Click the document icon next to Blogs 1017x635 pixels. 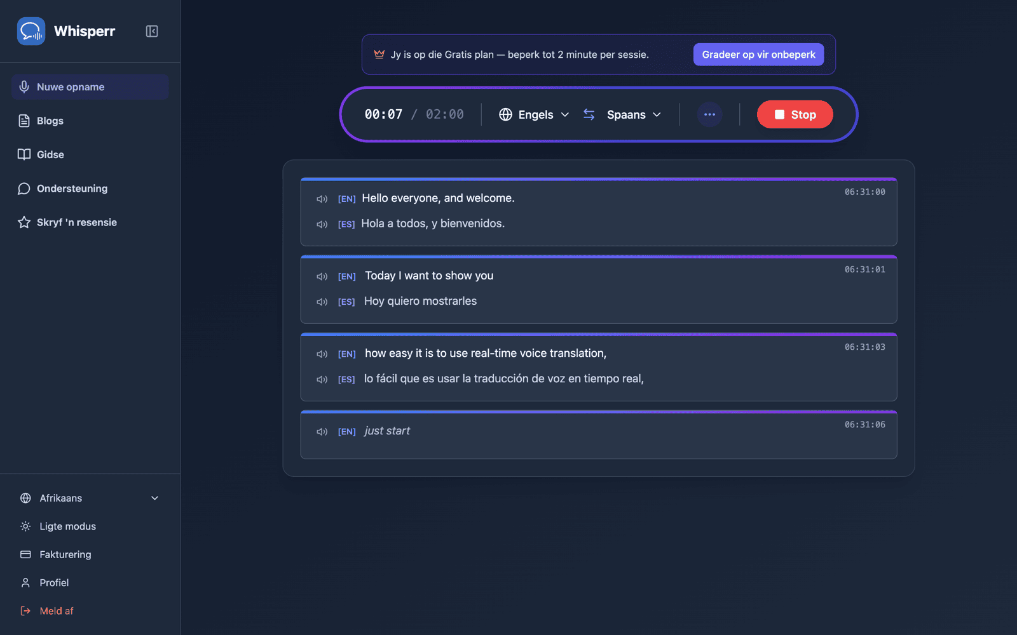coord(24,121)
